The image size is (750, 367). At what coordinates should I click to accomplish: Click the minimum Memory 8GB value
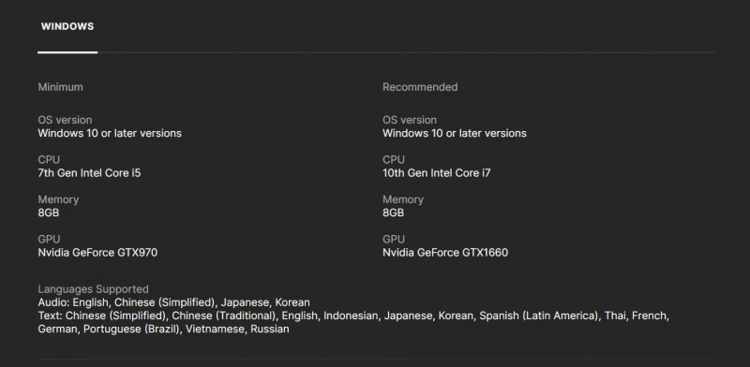coord(49,213)
